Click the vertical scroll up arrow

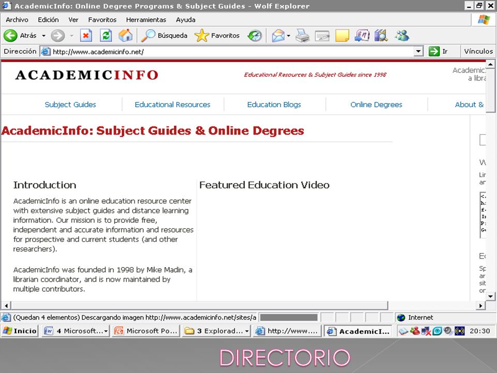491,64
